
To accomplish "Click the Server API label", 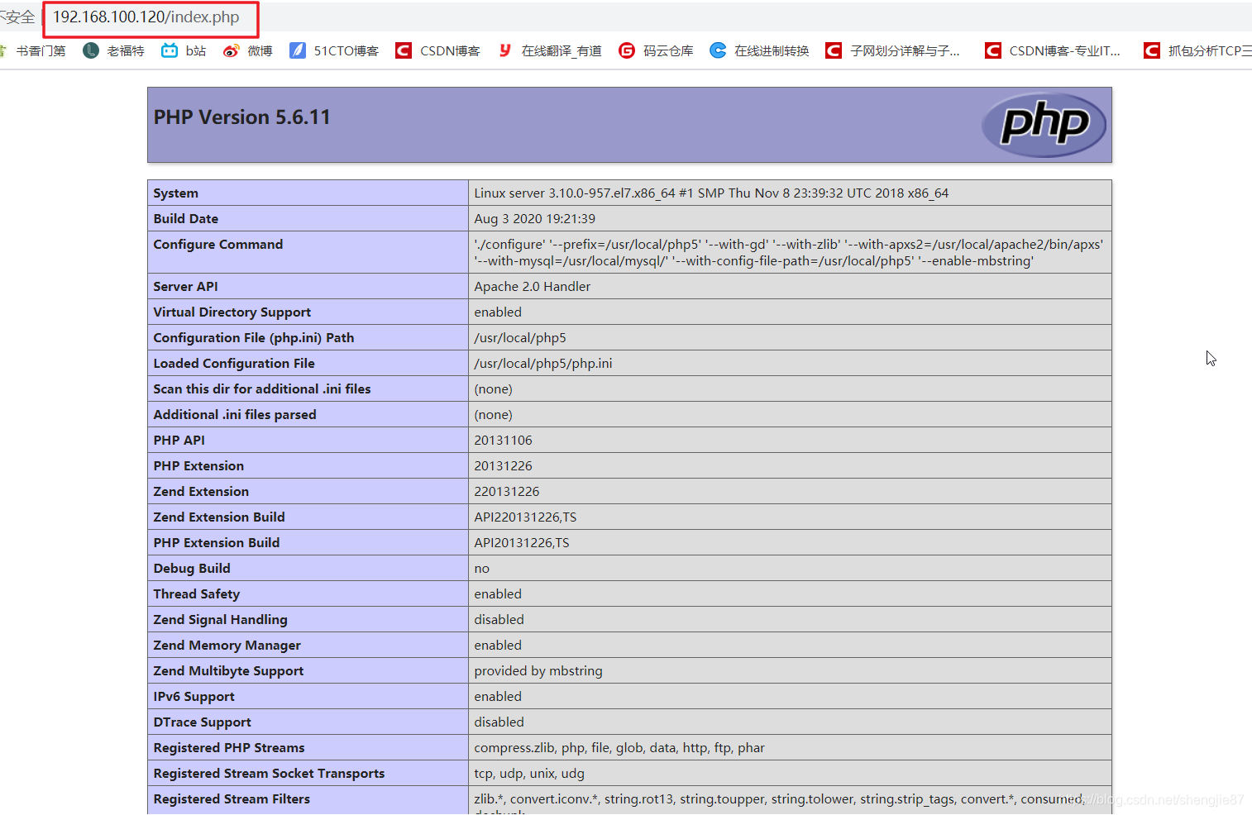I will pos(186,287).
